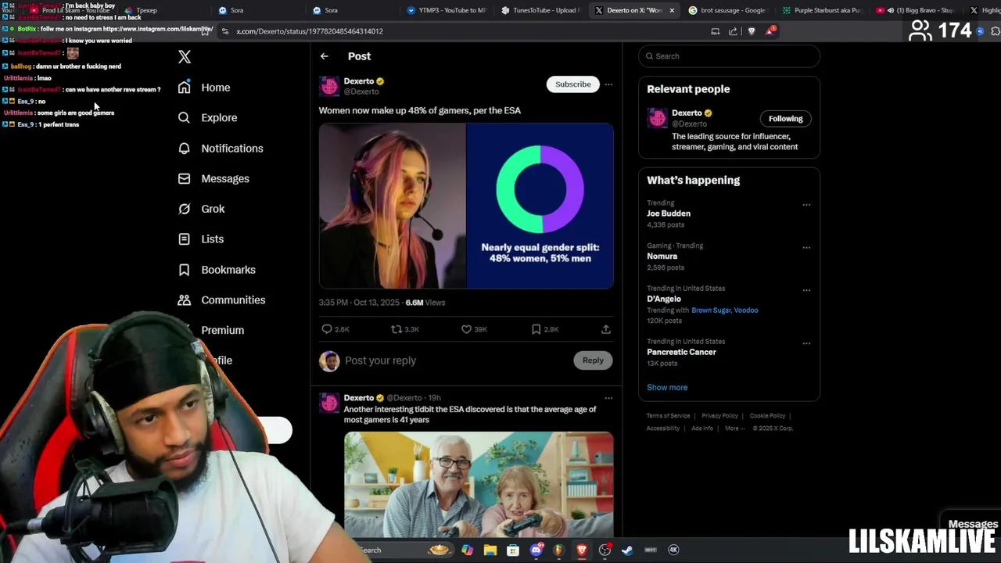The image size is (1001, 563).
Task: Click the address bar URL
Action: (310, 31)
